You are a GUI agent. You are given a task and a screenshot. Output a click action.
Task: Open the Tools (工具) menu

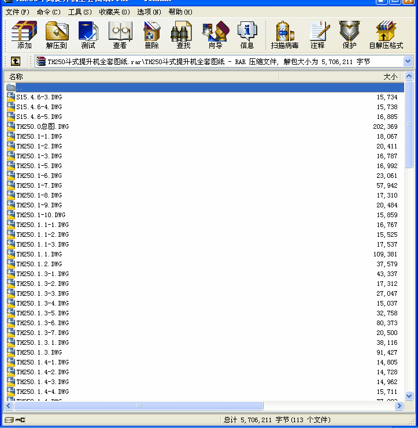[80, 12]
